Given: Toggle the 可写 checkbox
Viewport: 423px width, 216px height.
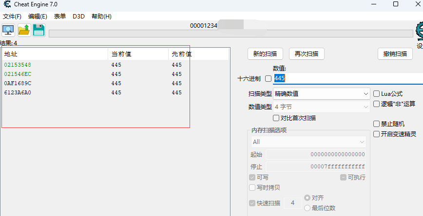Looking at the screenshot, I should coord(252,178).
